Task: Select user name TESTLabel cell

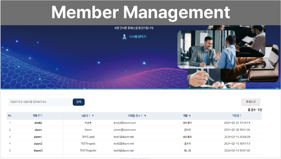Action: [88, 137]
